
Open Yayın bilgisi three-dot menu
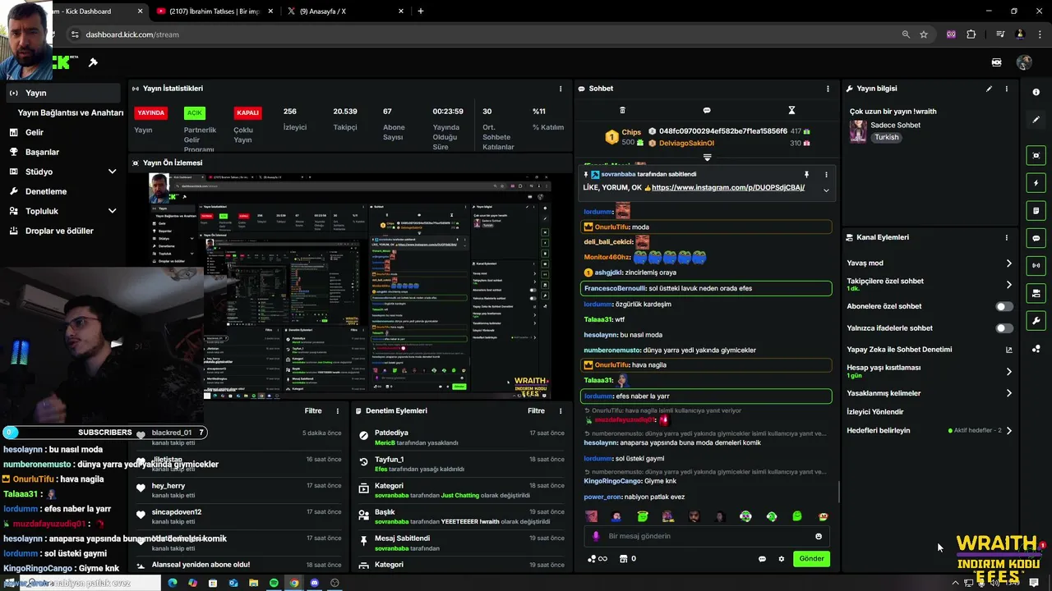point(1006,89)
